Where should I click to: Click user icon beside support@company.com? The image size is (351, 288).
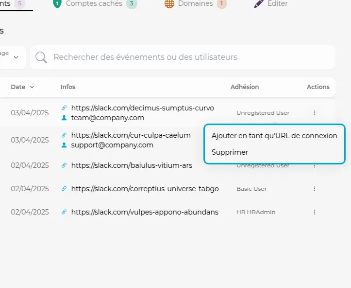(x=64, y=145)
